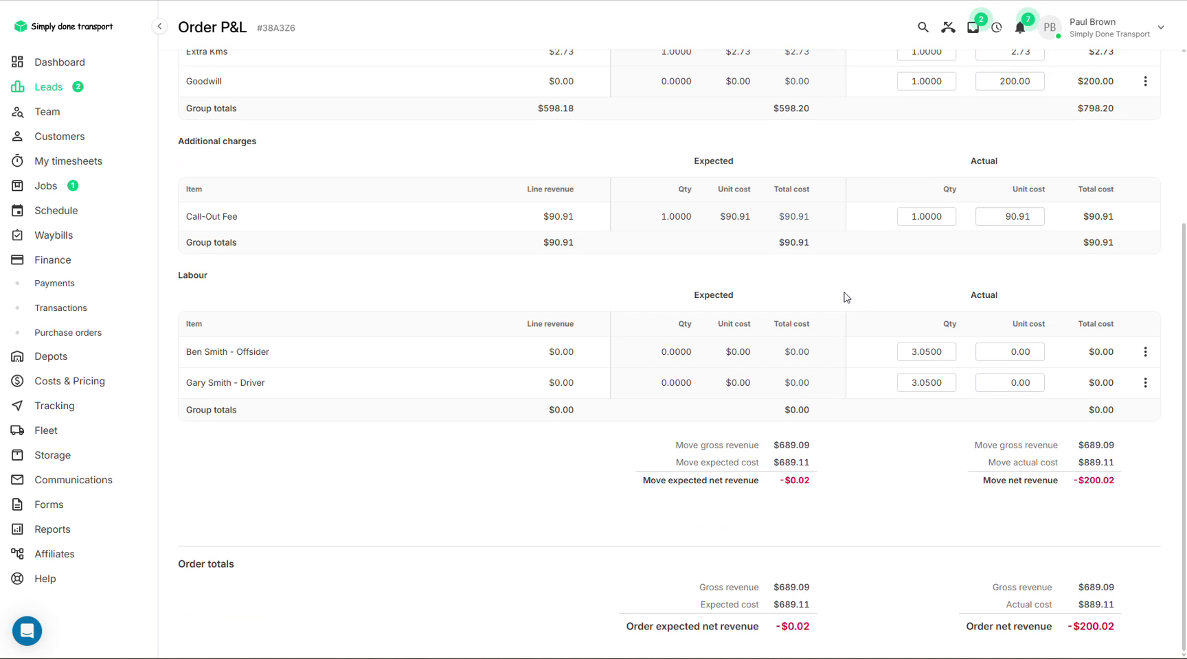Open Transactions under Finance
1187x659 pixels.
60,308
